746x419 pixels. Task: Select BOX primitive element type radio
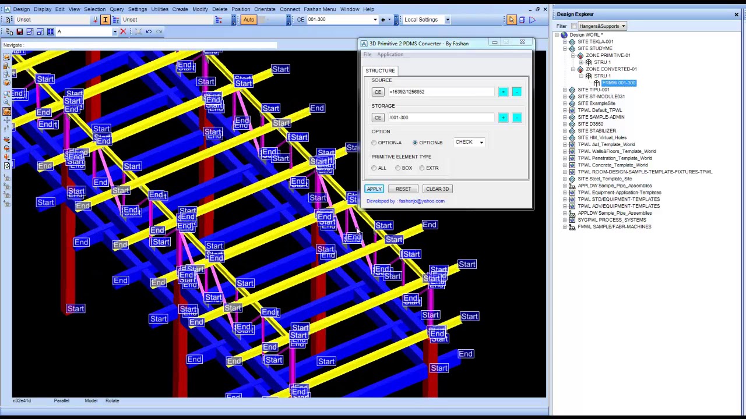tap(397, 168)
